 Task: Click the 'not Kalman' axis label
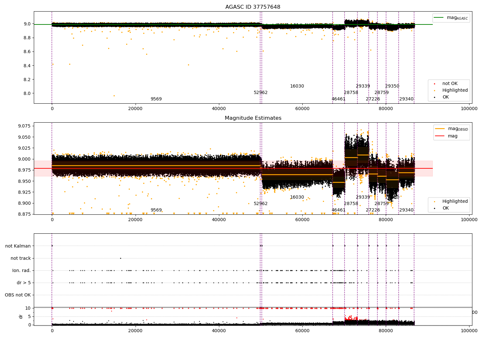18,246
